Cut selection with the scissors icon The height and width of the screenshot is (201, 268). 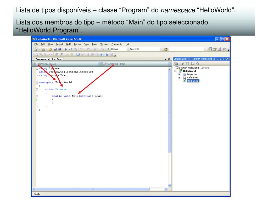pyautogui.click(x=66, y=49)
